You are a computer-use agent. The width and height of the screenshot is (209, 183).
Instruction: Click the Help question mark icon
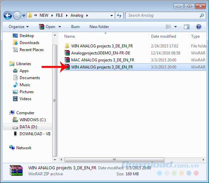(199, 27)
